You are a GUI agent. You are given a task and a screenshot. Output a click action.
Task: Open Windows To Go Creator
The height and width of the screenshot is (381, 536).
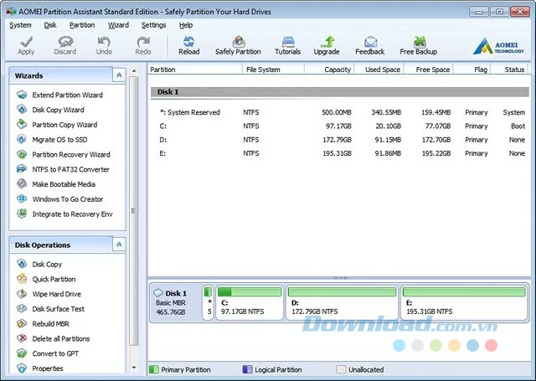click(59, 198)
